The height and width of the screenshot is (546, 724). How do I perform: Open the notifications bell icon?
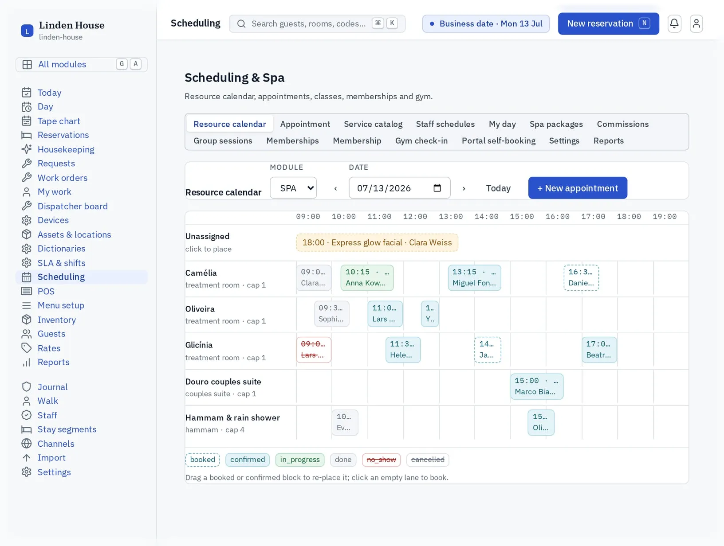coord(674,23)
